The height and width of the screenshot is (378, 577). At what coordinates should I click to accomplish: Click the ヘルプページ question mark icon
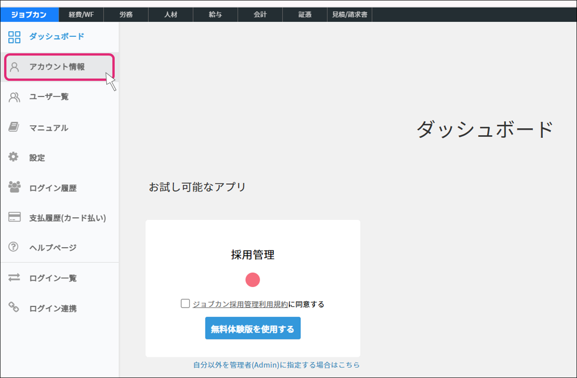coord(14,247)
